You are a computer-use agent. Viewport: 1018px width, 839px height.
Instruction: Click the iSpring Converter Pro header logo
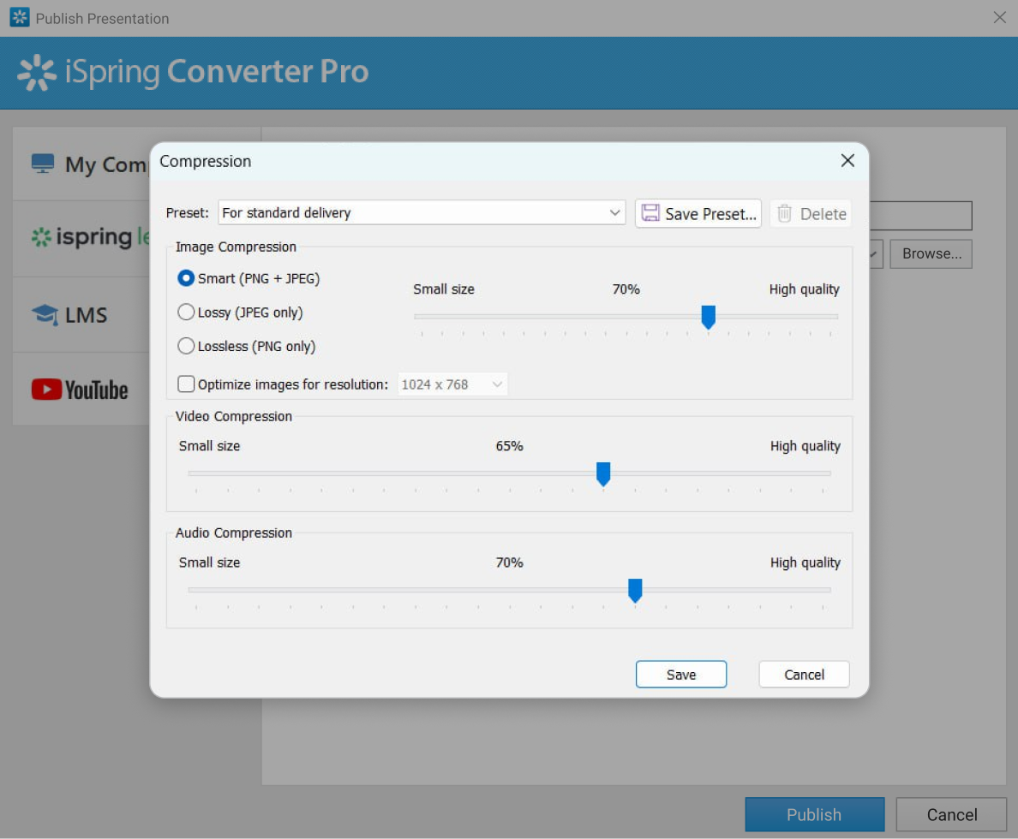193,72
